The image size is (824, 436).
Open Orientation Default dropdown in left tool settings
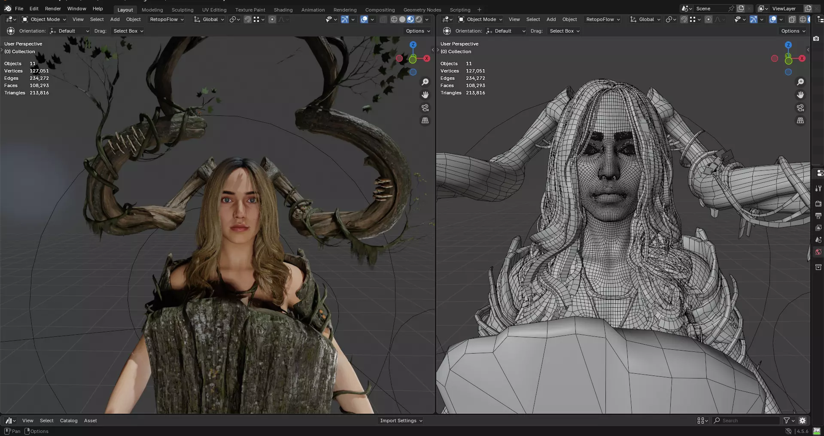tap(70, 31)
